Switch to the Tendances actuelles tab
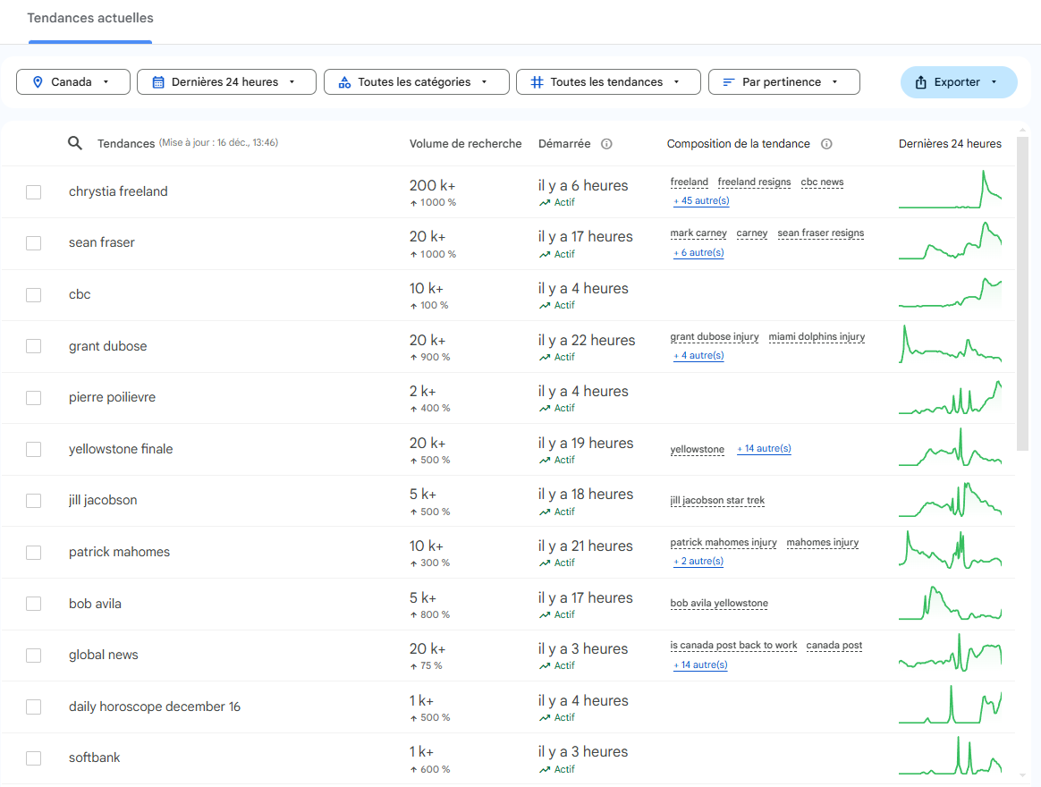The height and width of the screenshot is (787, 1041). pyautogui.click(x=90, y=18)
